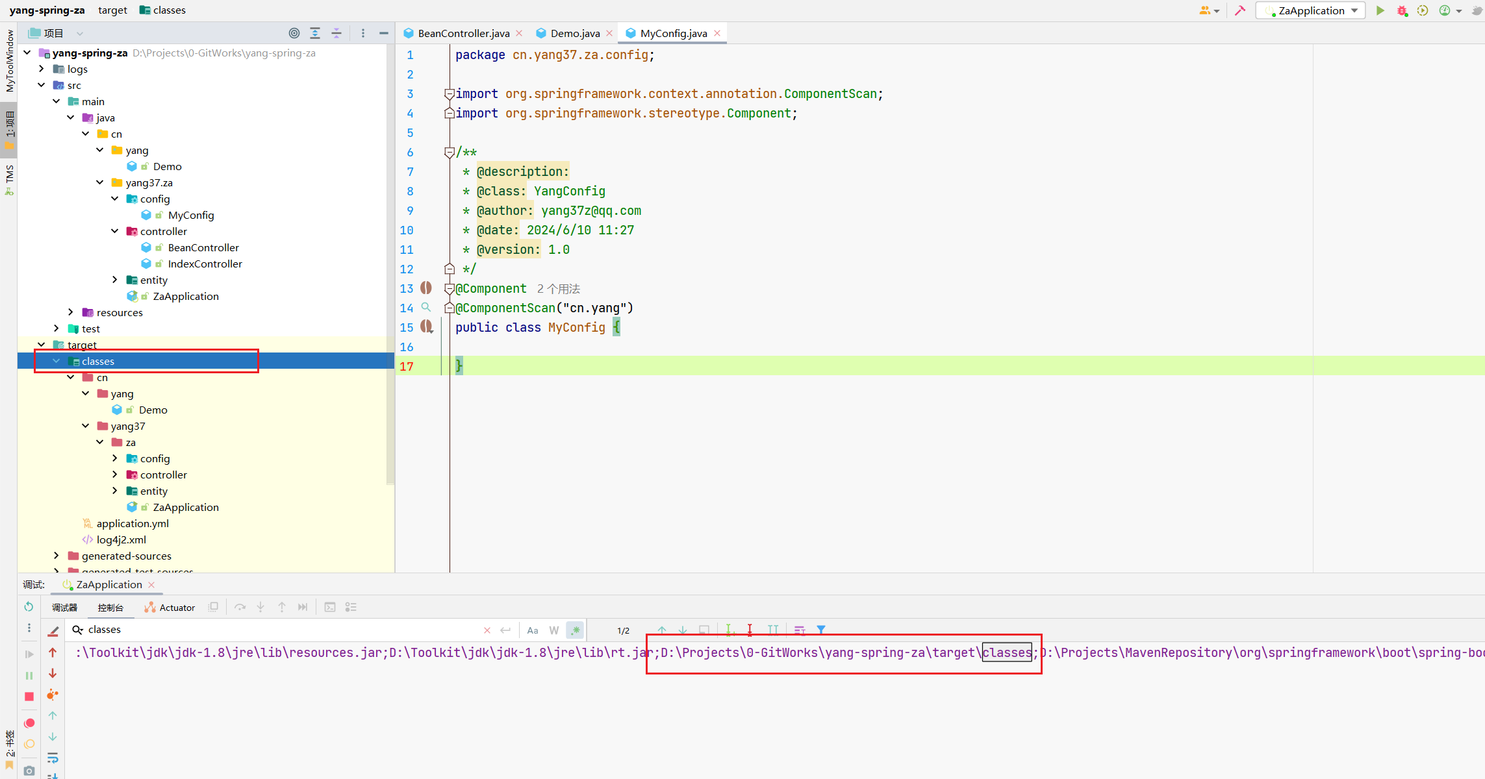Close the MyConfig.java tab
Image resolution: width=1485 pixels, height=779 pixels.
717,33
